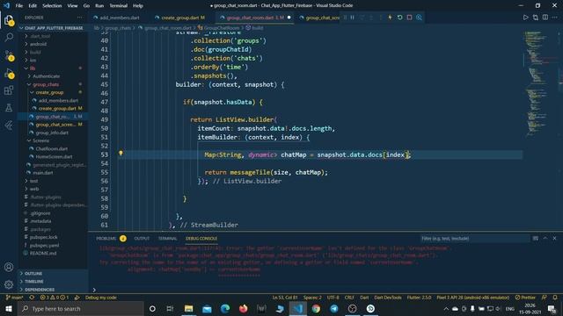Screen dimensions: 563x316
Task: Split the editor right
Action: [x=545, y=18]
